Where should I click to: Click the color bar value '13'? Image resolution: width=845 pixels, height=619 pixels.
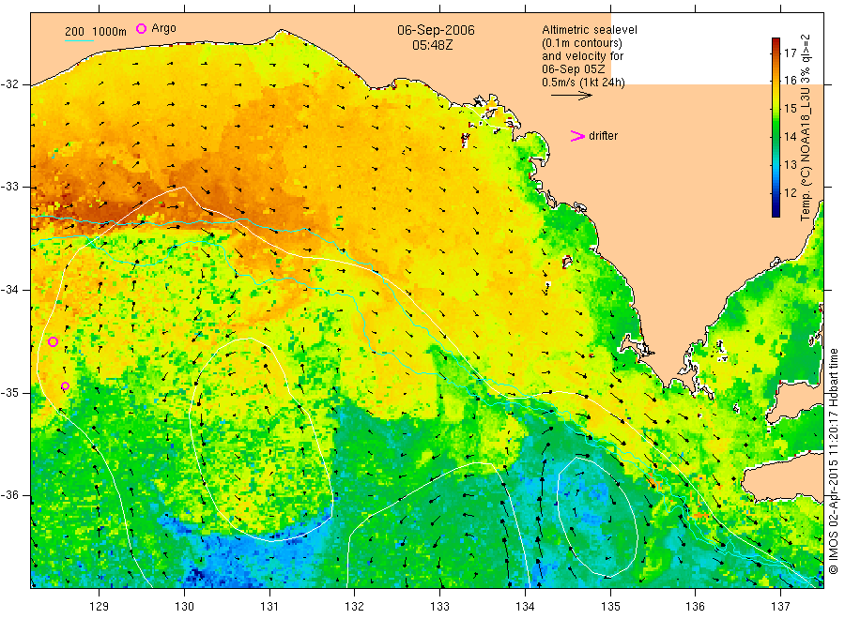790,164
